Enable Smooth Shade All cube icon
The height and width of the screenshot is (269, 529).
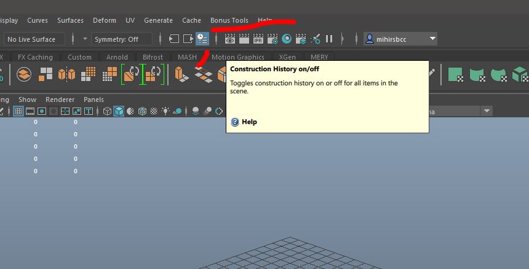pyautogui.click(x=119, y=111)
